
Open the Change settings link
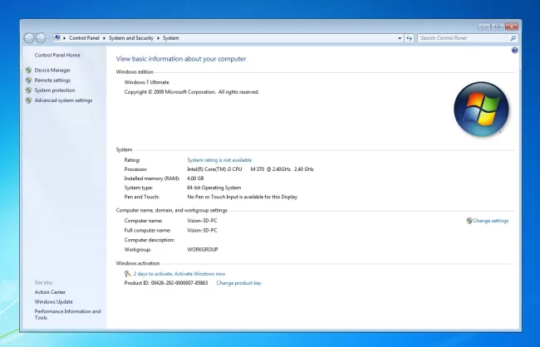coord(490,221)
